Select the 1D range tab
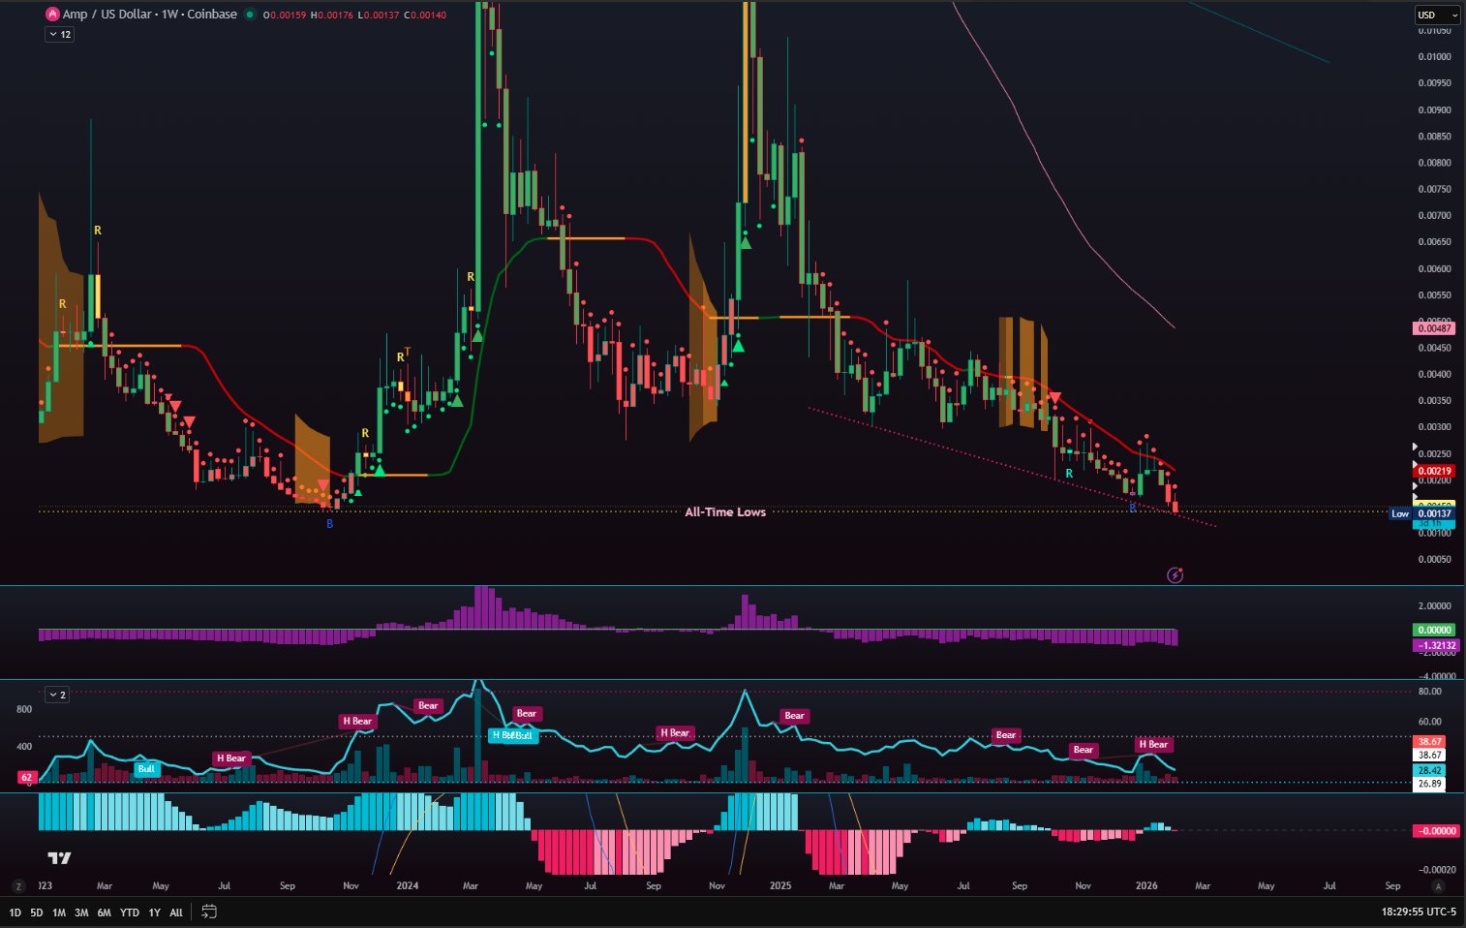 point(15,913)
